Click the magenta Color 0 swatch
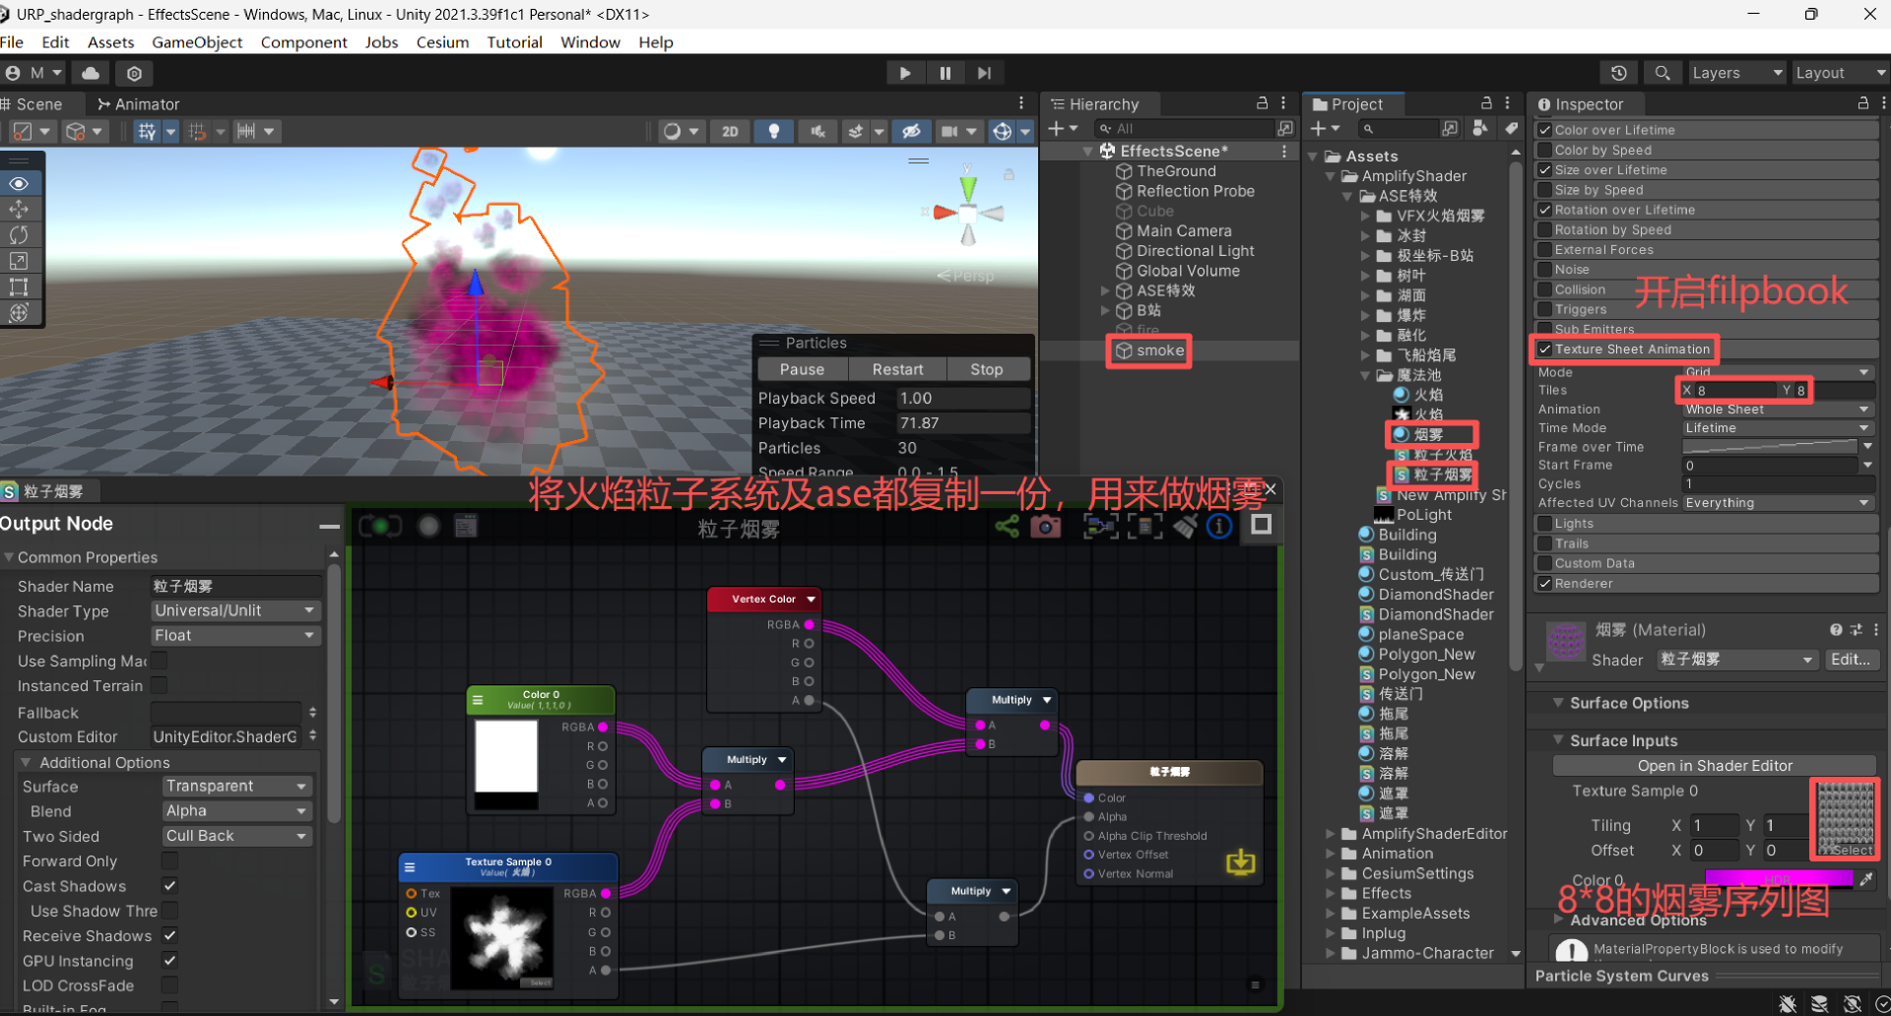The image size is (1891, 1016). (1778, 879)
